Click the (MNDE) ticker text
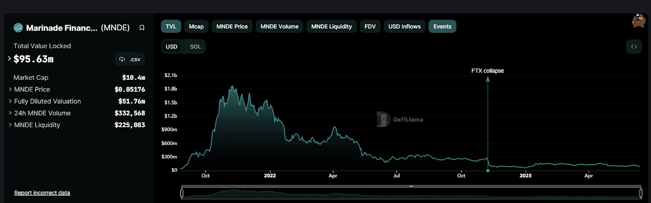The width and height of the screenshot is (651, 203). point(115,28)
